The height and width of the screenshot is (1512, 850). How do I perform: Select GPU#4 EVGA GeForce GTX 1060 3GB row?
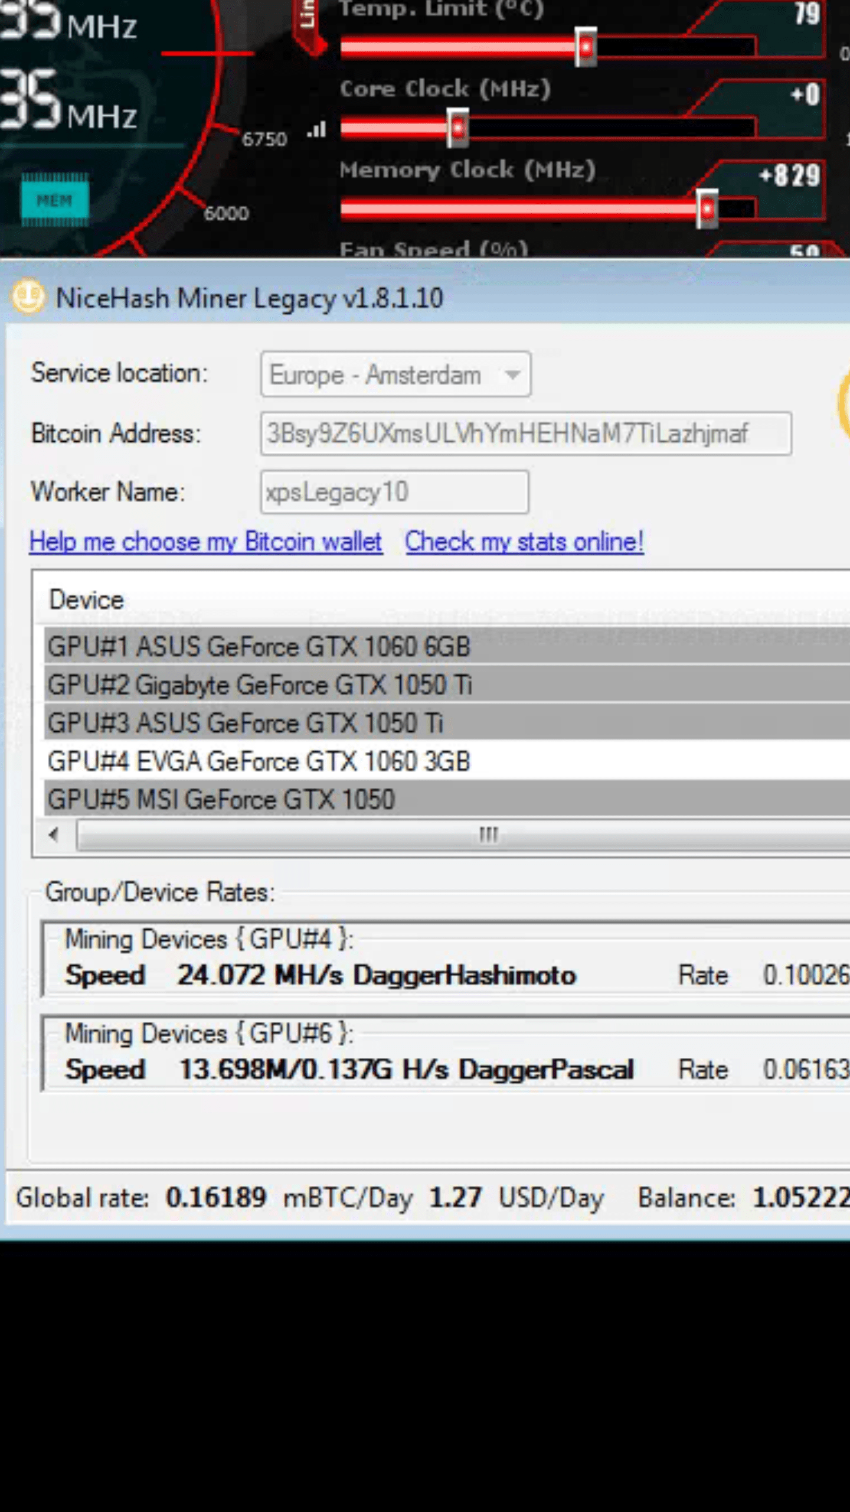[x=259, y=761]
